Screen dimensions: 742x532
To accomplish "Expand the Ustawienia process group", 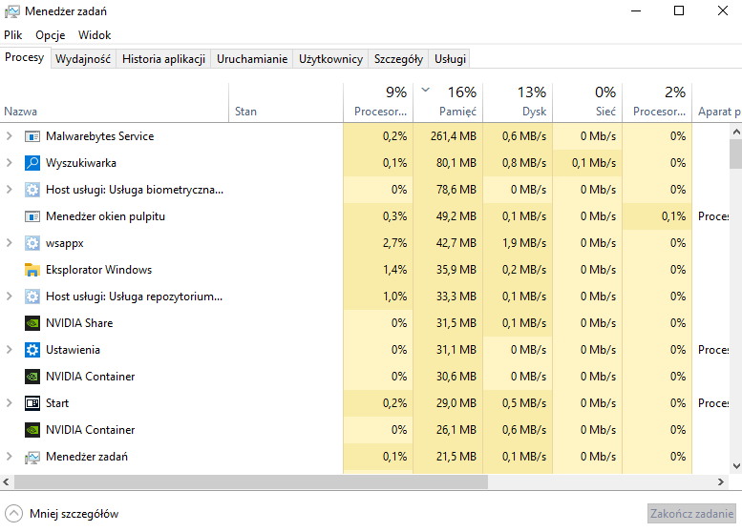I will click(x=10, y=350).
